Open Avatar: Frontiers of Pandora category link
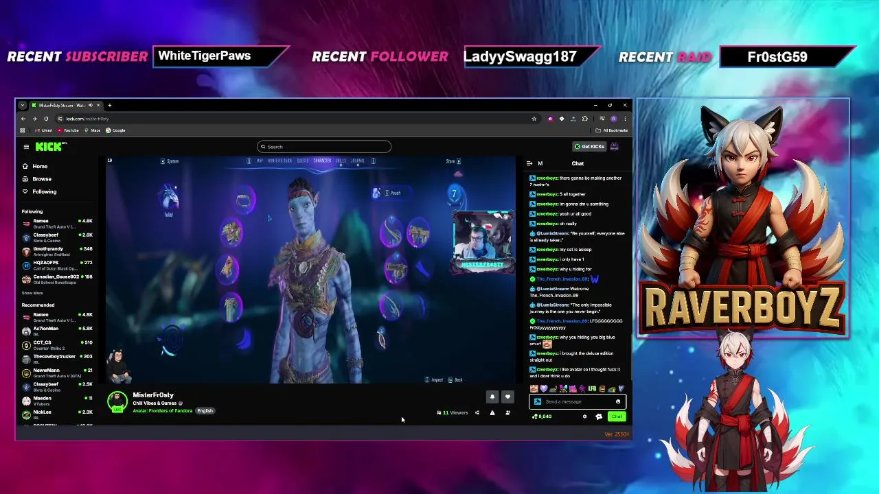Image resolution: width=879 pixels, height=494 pixels. [x=163, y=411]
